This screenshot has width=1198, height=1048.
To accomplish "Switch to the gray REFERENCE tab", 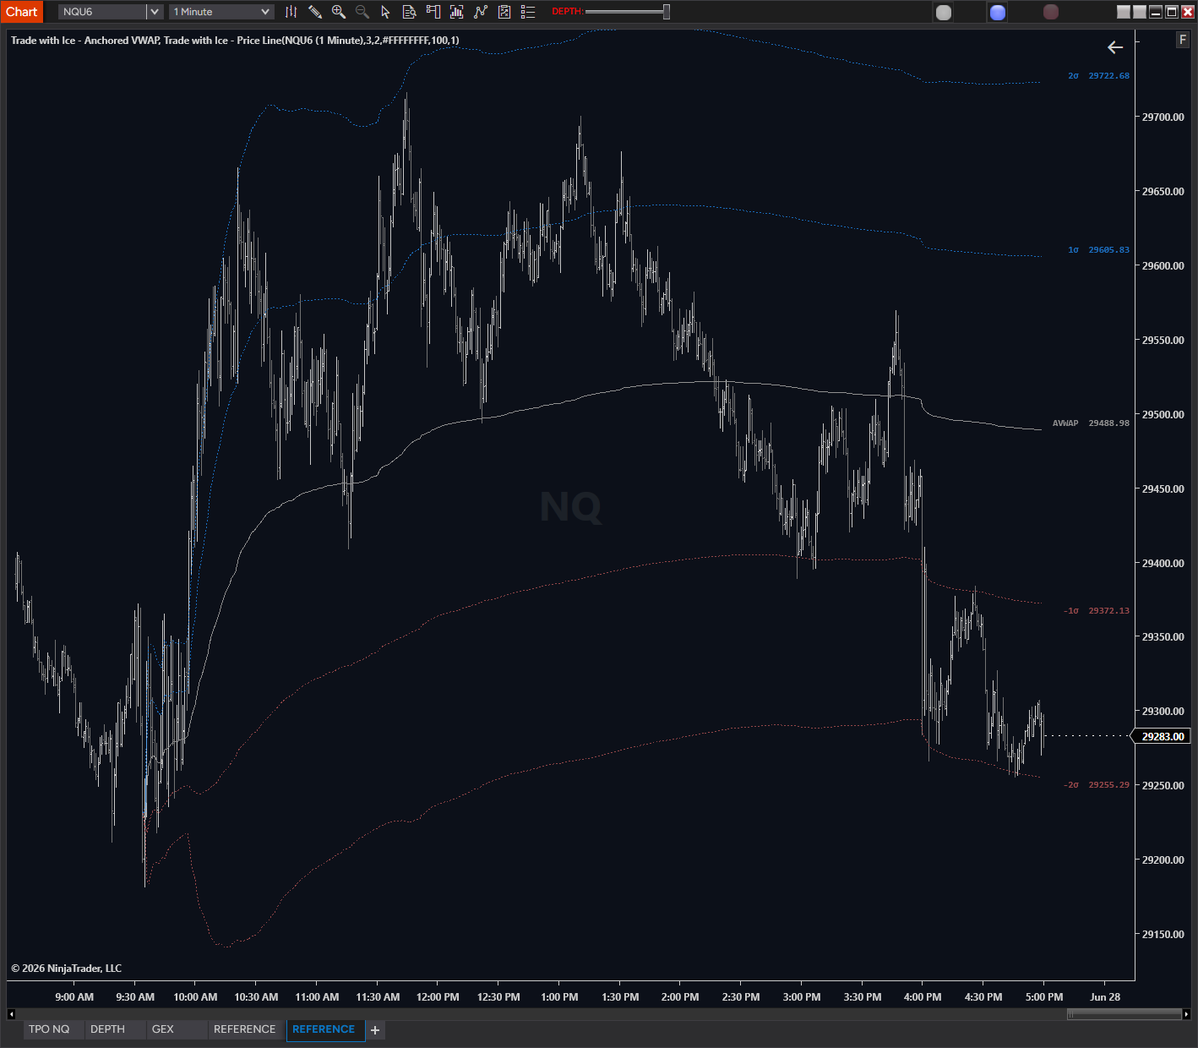I will click(x=245, y=1029).
